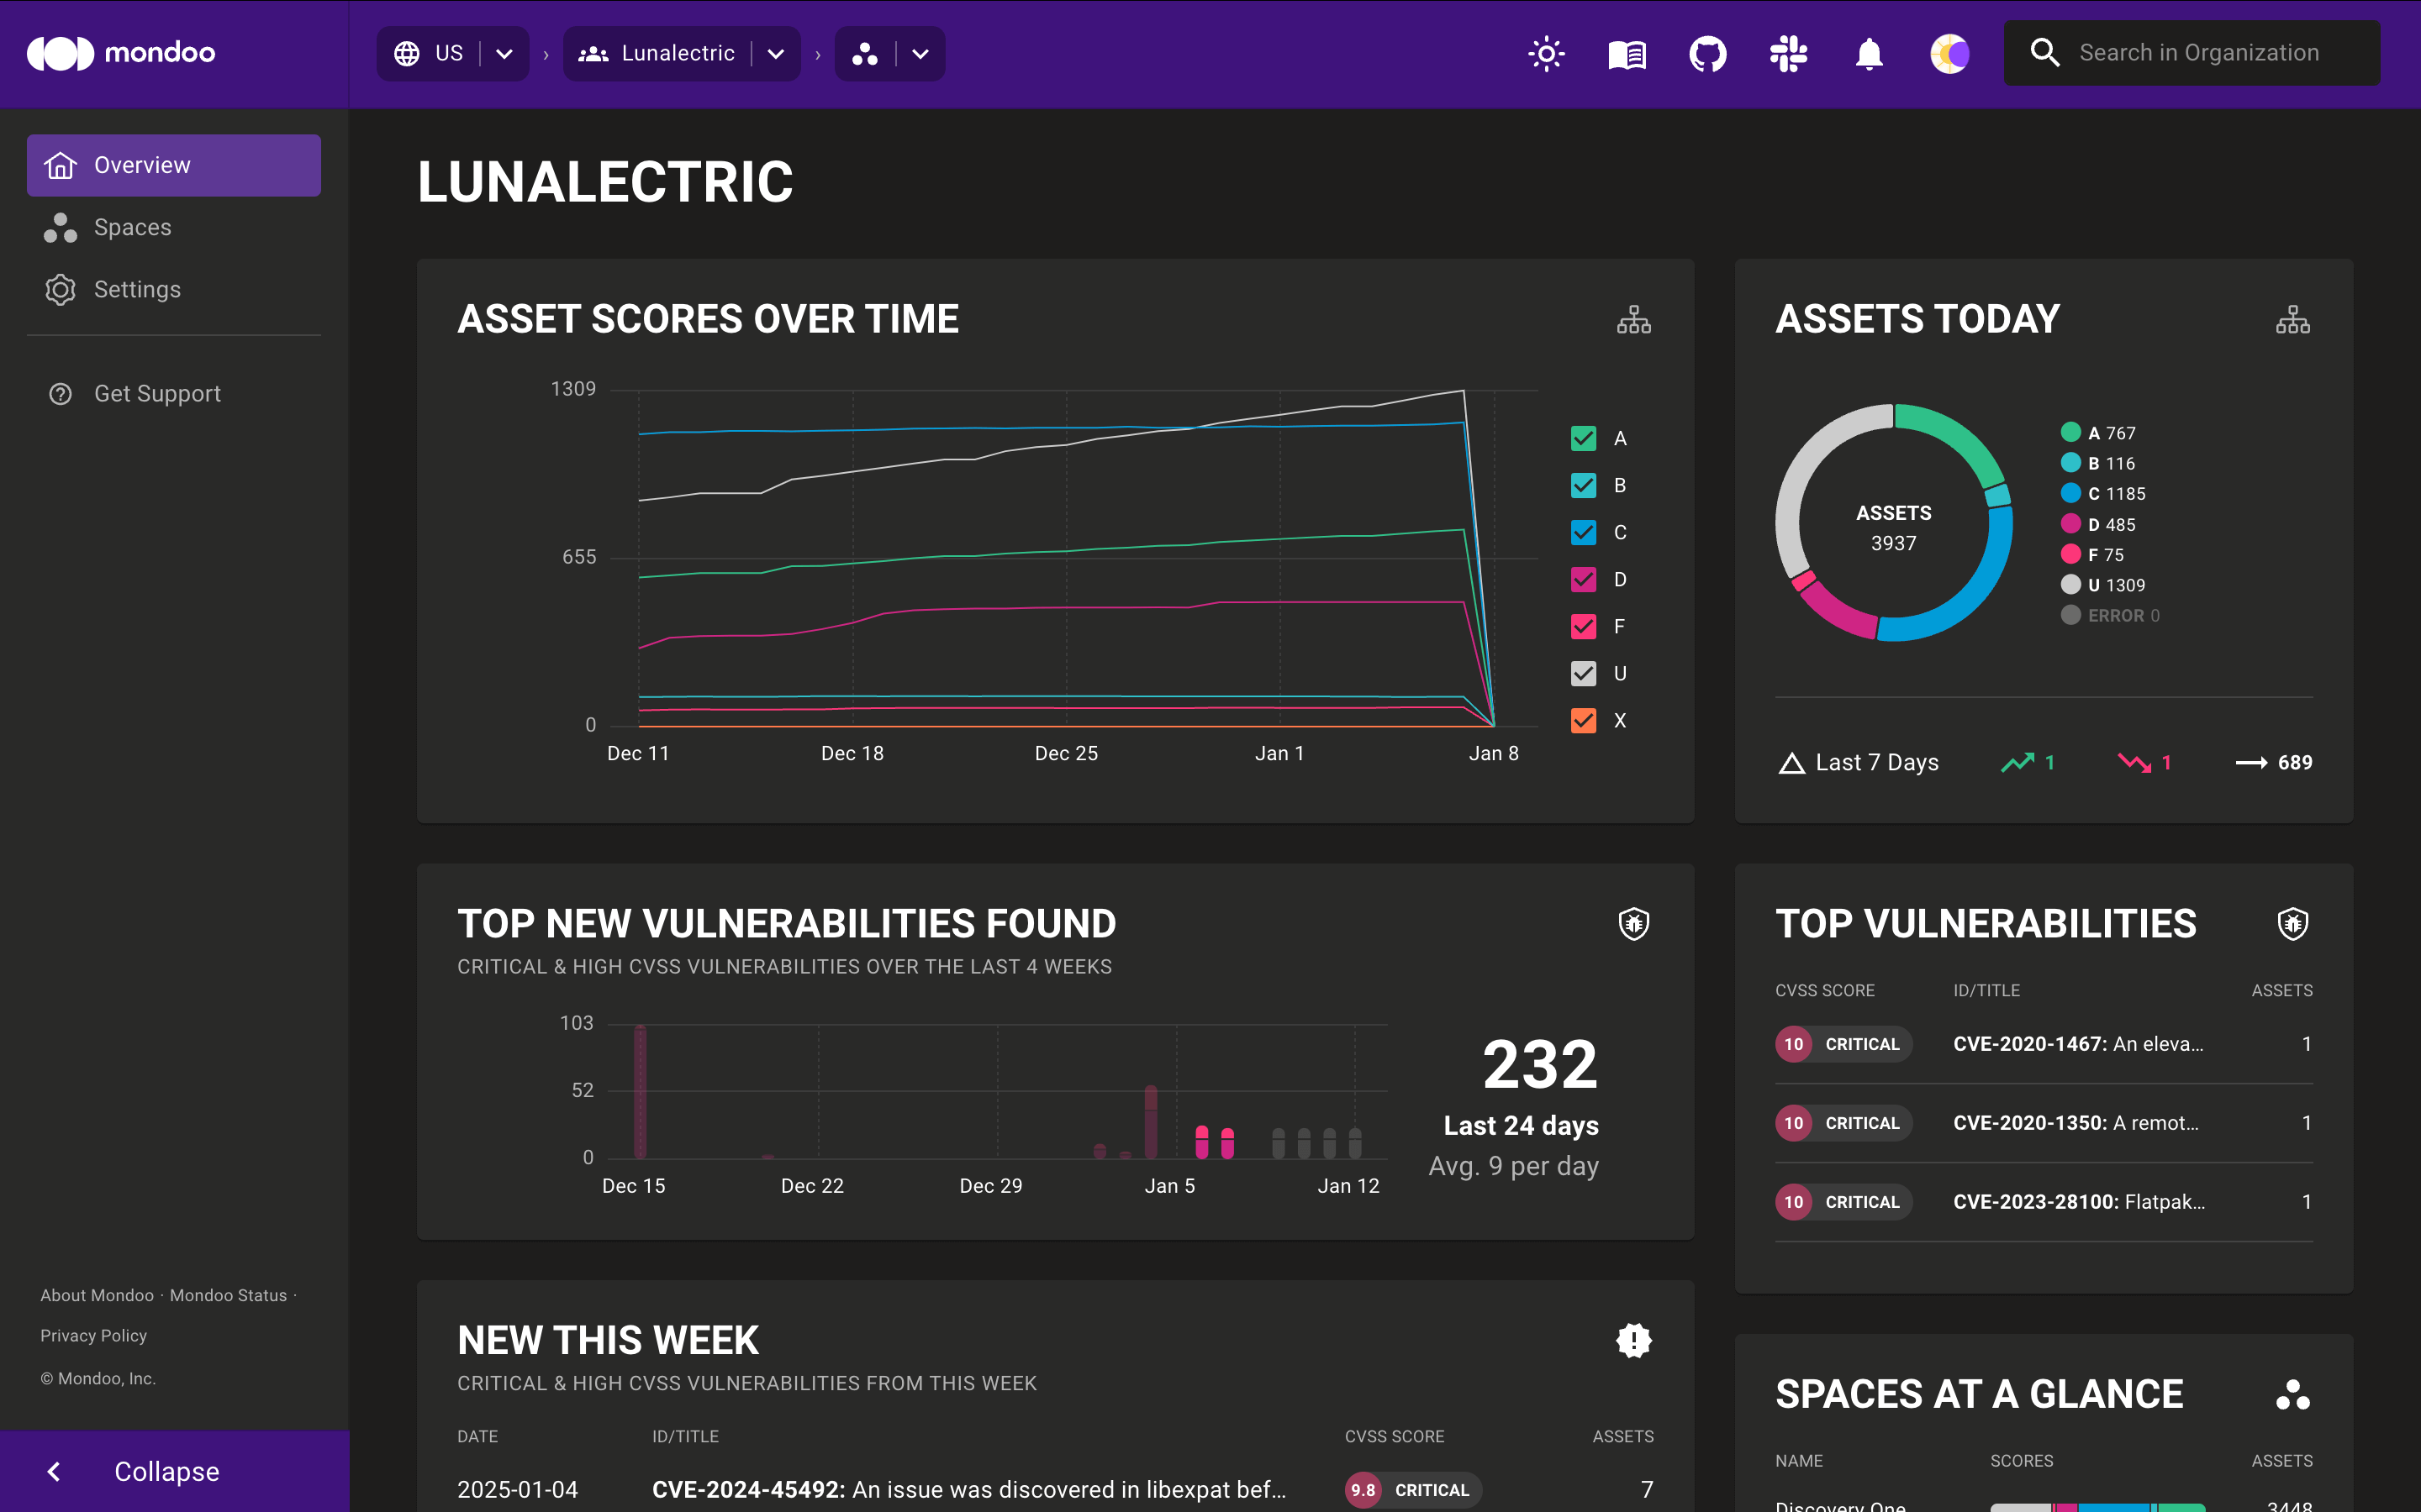Select Overview from the sidebar menu
The height and width of the screenshot is (1512, 2421).
[x=174, y=164]
